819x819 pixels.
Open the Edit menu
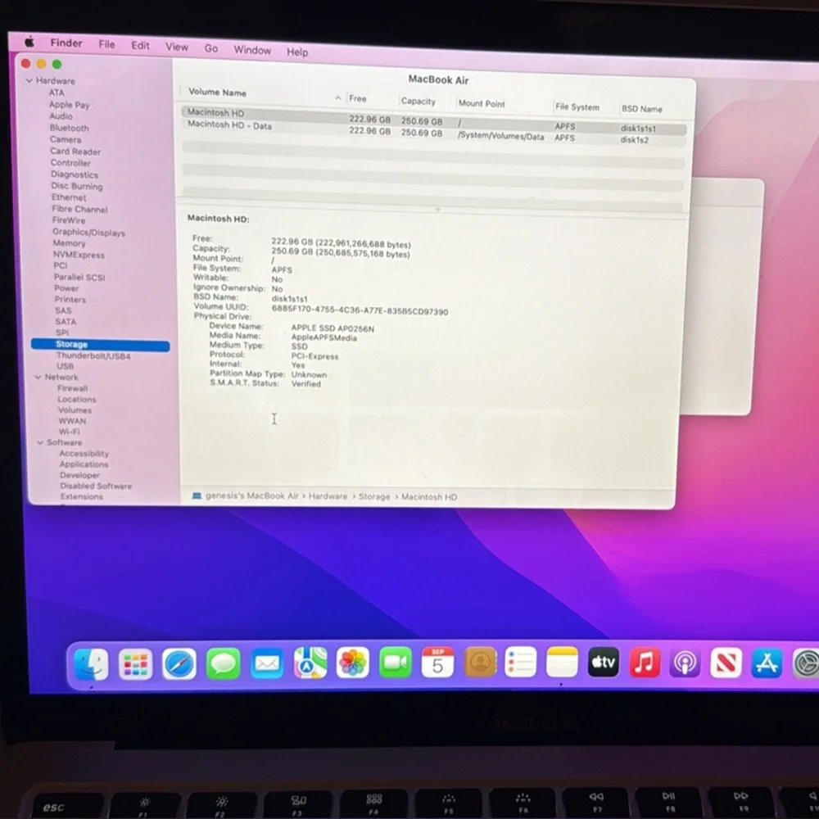pyautogui.click(x=140, y=45)
